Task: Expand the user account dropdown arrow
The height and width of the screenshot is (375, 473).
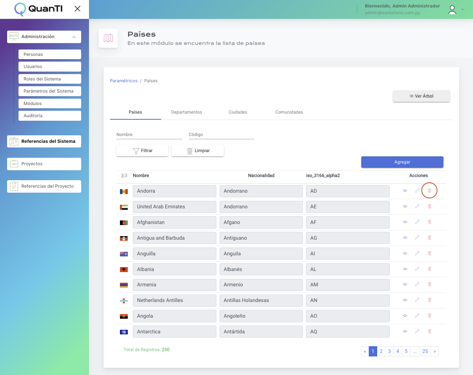Action: [462, 10]
